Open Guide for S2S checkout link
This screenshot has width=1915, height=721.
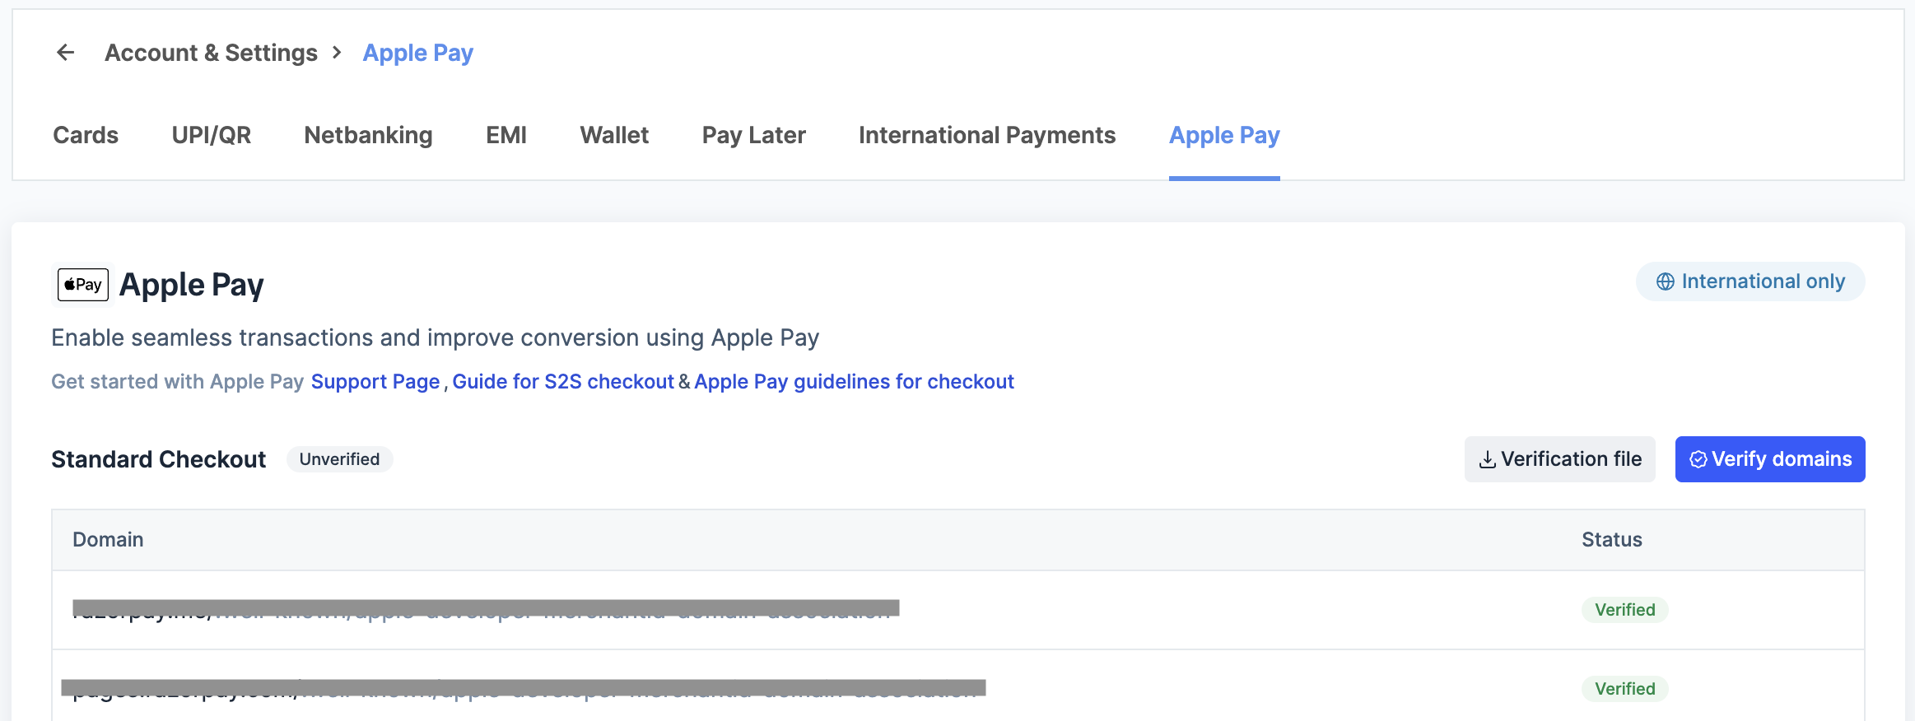[563, 382]
